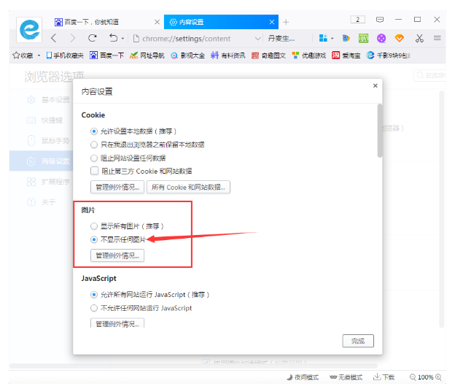Close the 百度一下 tab
This screenshot has width=463, height=389.
[x=157, y=22]
